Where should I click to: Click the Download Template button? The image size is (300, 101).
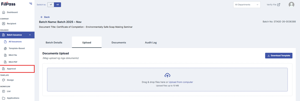pos(279,56)
